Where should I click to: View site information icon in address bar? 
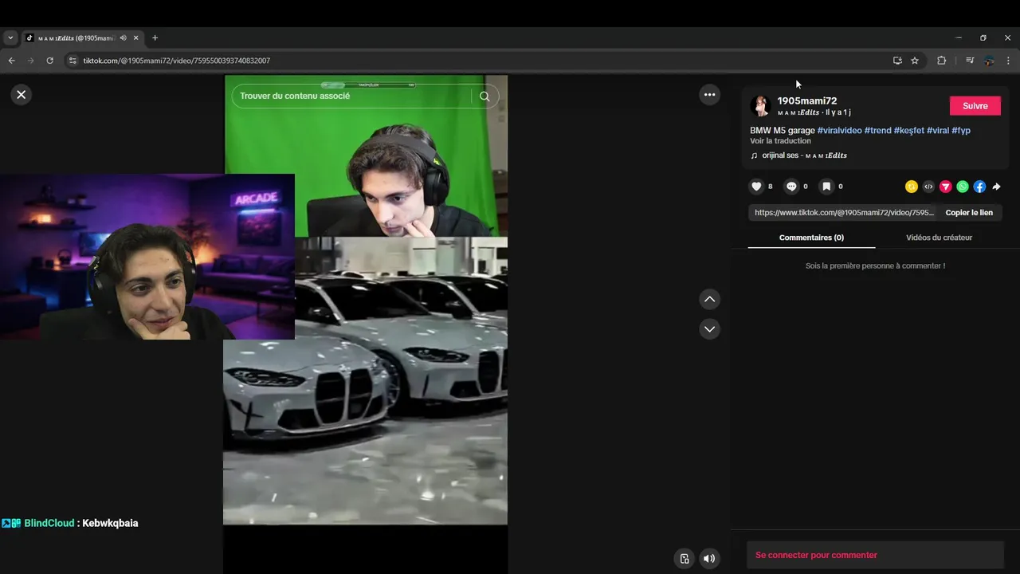pyautogui.click(x=73, y=61)
